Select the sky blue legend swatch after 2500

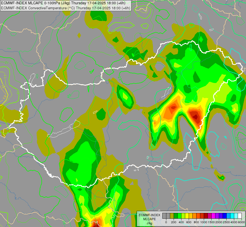coord(229,216)
